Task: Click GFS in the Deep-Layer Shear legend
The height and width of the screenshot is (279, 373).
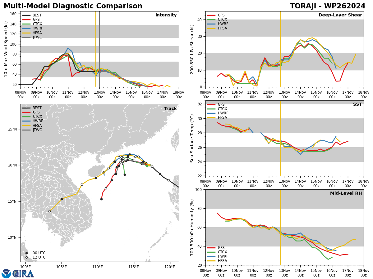Action: point(221,15)
